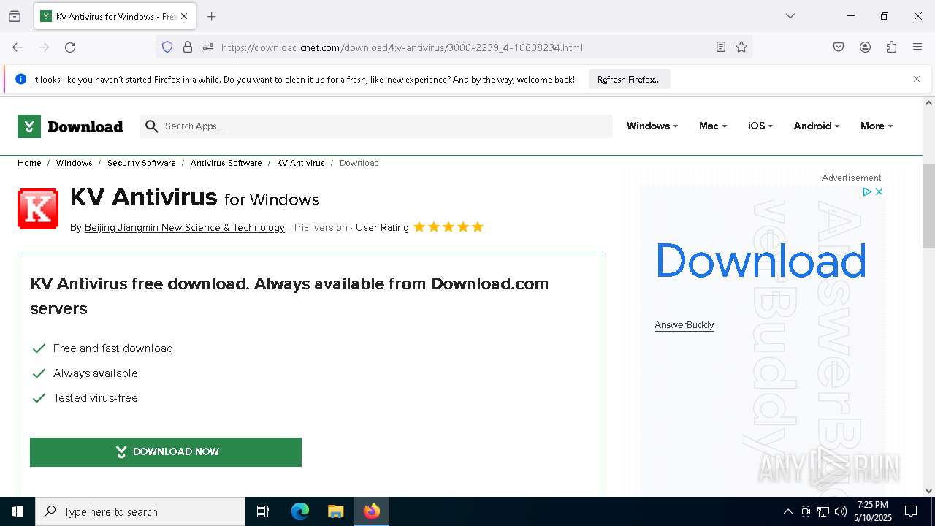The height and width of the screenshot is (526, 935).
Task: Open clock and calendar flyout
Action: (873, 511)
